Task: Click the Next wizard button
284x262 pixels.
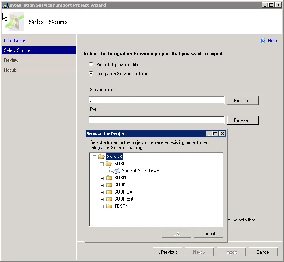Action: pos(199,252)
